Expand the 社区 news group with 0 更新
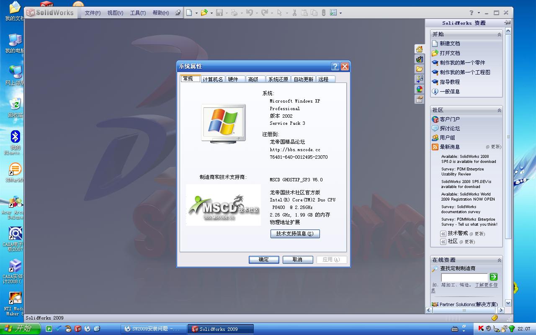 tap(443, 242)
